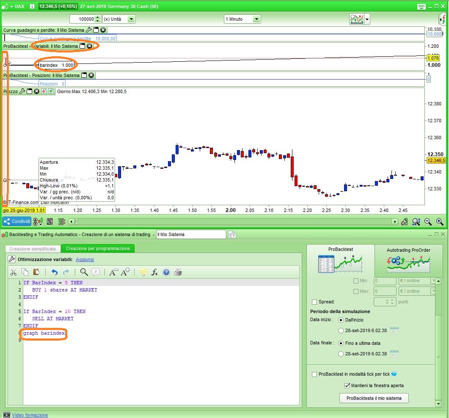Open the keyboard shortcut icon in chart title bar
This screenshot has width=449, height=418.
(421, 7)
